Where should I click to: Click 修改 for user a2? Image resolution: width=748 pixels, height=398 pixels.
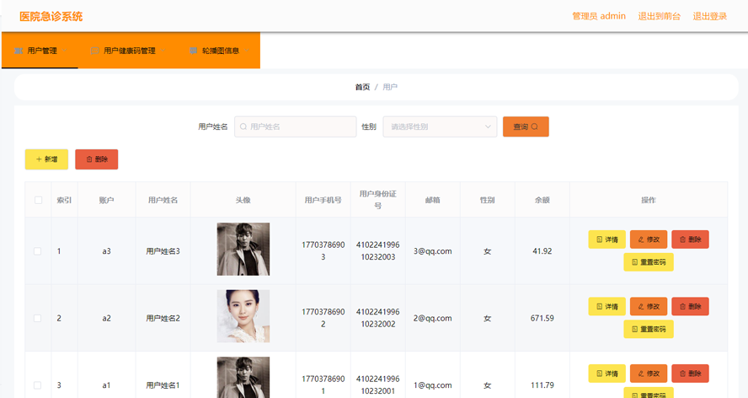(649, 306)
